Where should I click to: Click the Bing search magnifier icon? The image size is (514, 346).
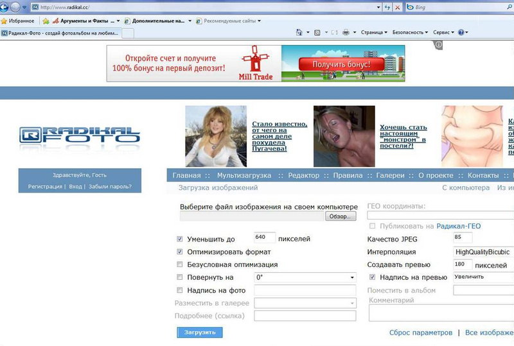point(510,7)
